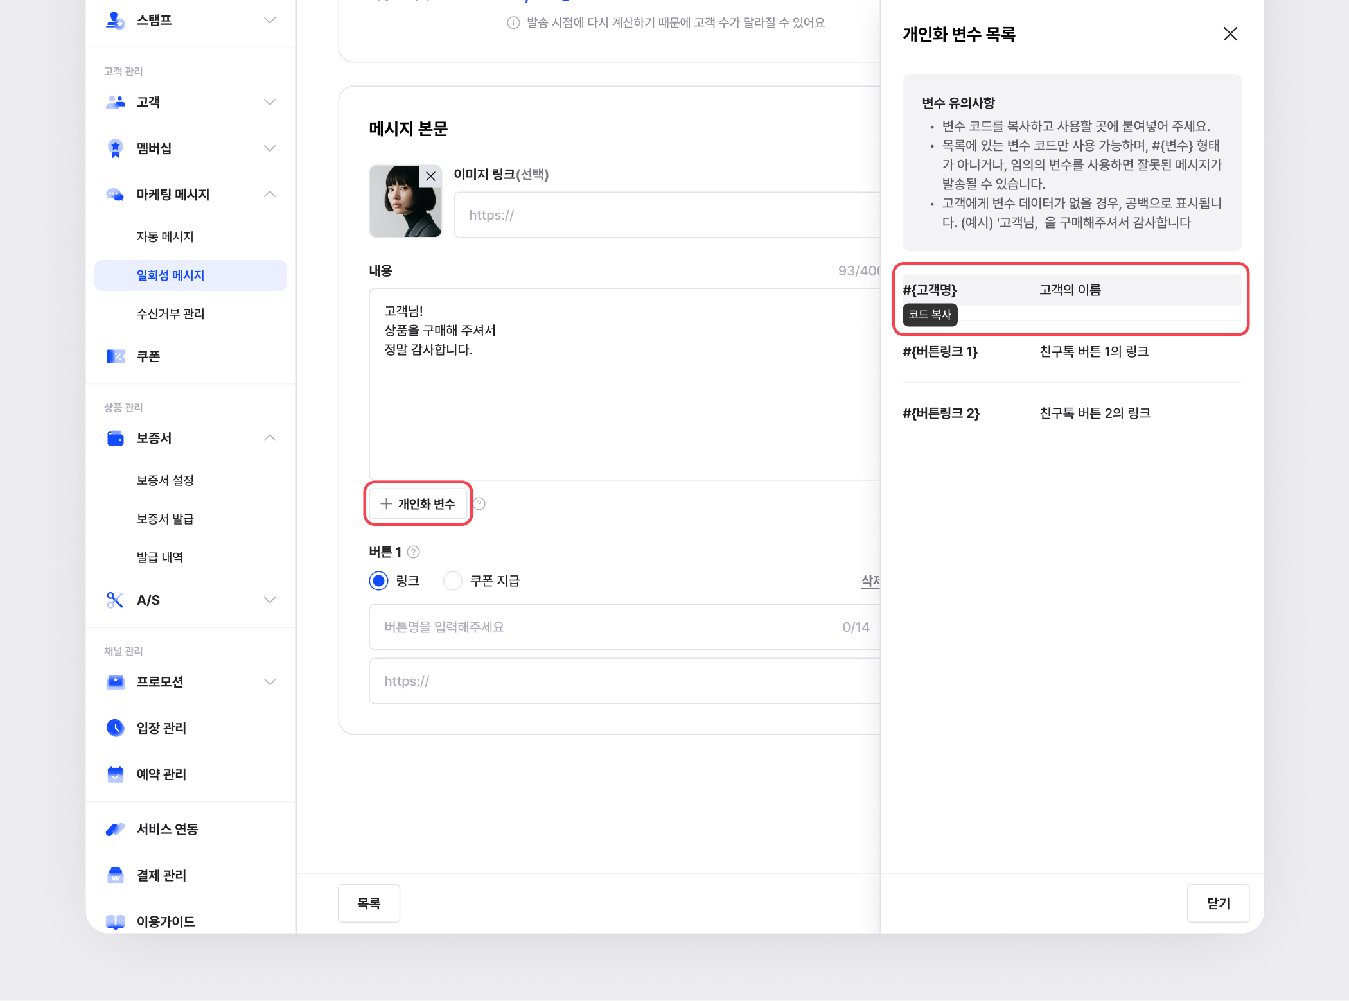The image size is (1349, 1001).
Task: Click the 예약 관리 calendar icon
Action: tap(115, 774)
